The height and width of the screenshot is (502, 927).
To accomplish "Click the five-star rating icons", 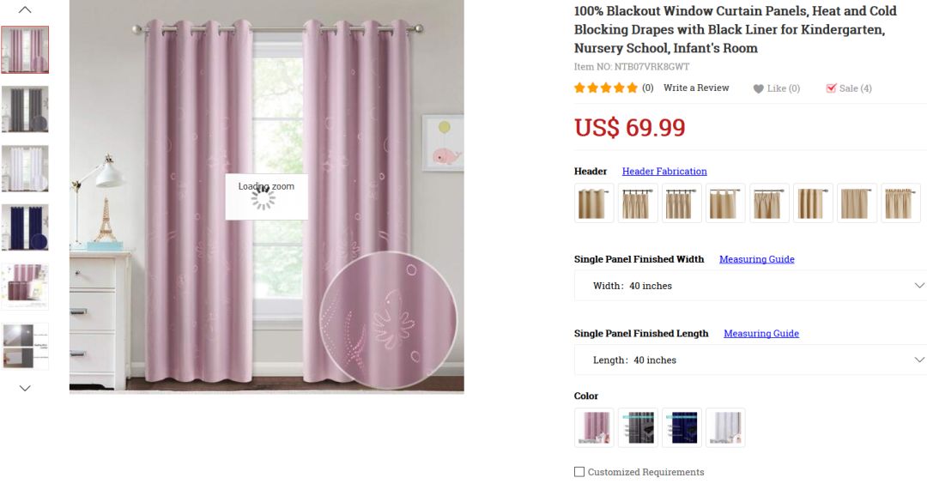I will pyautogui.click(x=606, y=88).
